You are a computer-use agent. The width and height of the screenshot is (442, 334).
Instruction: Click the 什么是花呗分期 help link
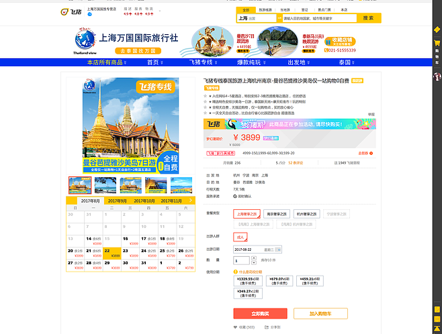[x=251, y=272]
